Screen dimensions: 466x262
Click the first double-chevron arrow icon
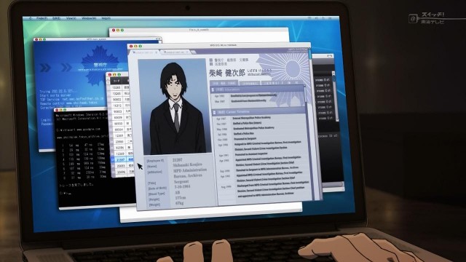tap(45, 68)
